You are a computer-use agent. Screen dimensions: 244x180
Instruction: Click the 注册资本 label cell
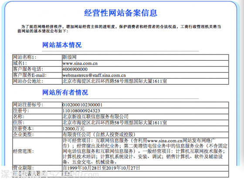[x=37, y=129]
